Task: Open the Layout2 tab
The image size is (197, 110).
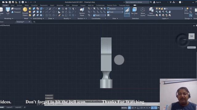Action: (x=18, y=107)
